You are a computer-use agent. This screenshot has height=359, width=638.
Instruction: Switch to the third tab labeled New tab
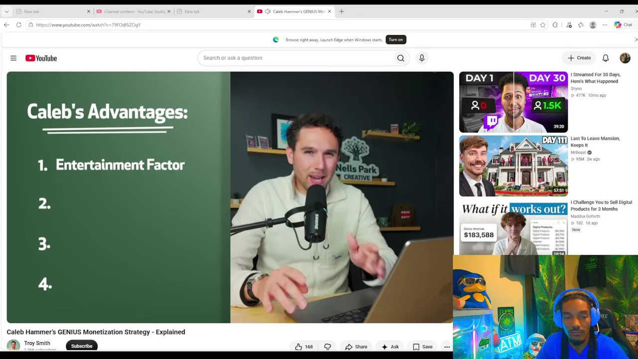click(214, 11)
